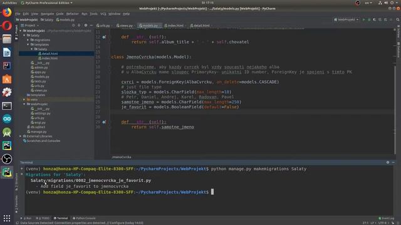
Task: Open Project panel settings gear
Action: click(x=86, y=25)
